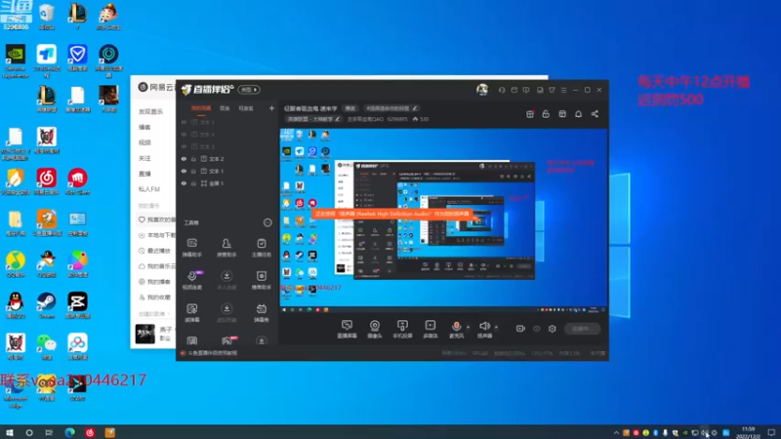This screenshot has width=781, height=439.
Task: Open 发现音乐 in the NetEase music sidebar
Action: 151,111
